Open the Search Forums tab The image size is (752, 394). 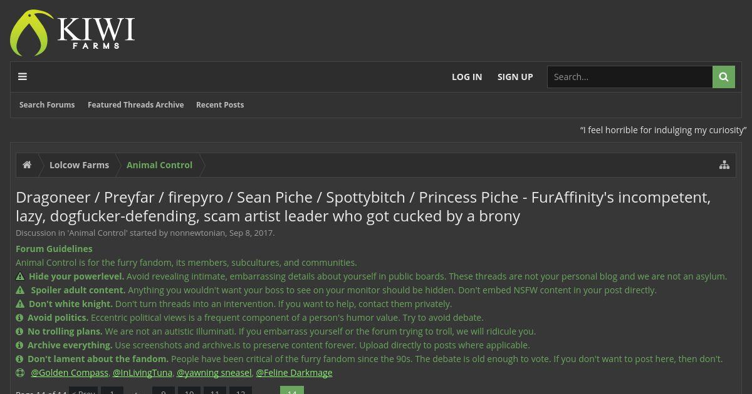tap(47, 105)
